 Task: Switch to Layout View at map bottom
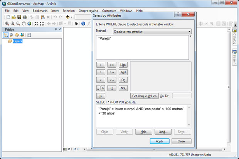click(x=69, y=149)
